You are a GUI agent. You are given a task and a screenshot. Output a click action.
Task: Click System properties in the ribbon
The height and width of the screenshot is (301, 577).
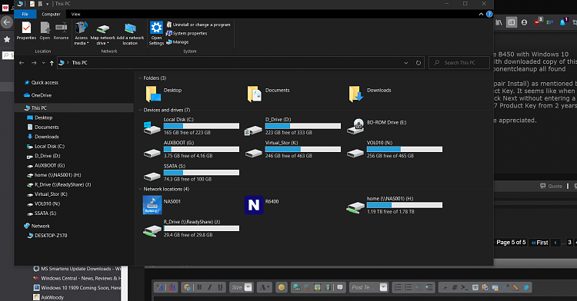[187, 34]
